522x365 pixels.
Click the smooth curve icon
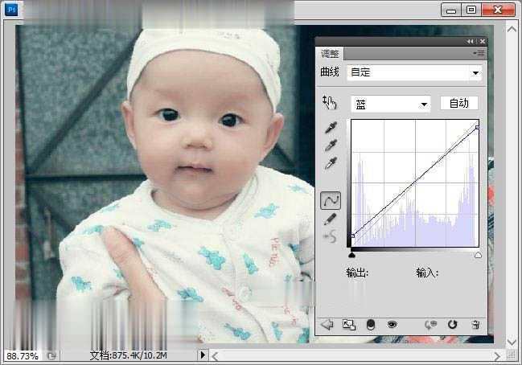pos(331,236)
